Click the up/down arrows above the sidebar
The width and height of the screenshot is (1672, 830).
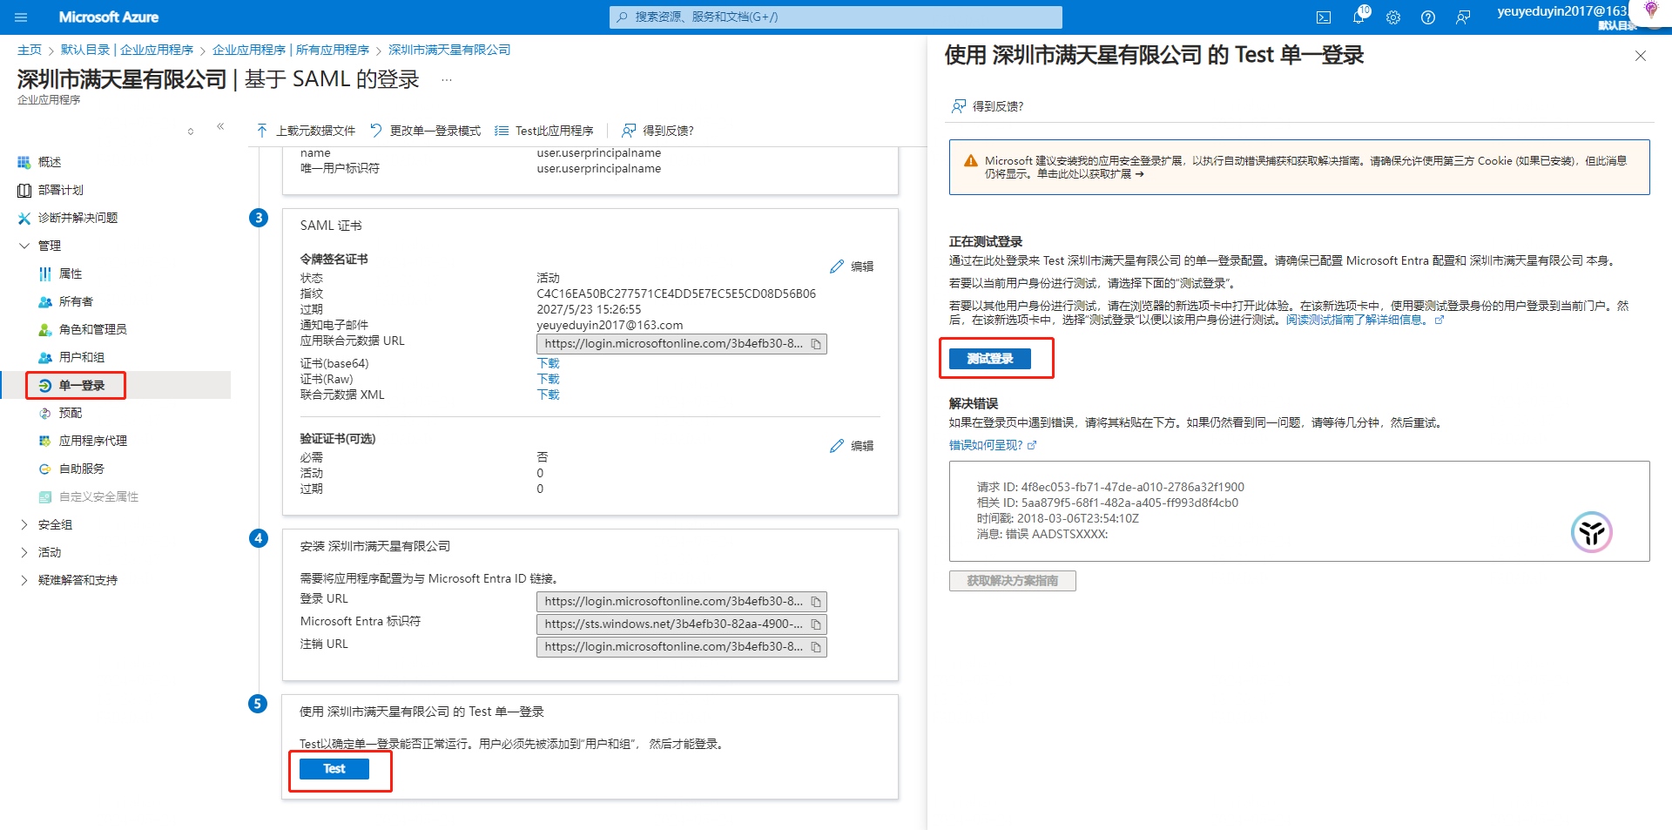191,132
